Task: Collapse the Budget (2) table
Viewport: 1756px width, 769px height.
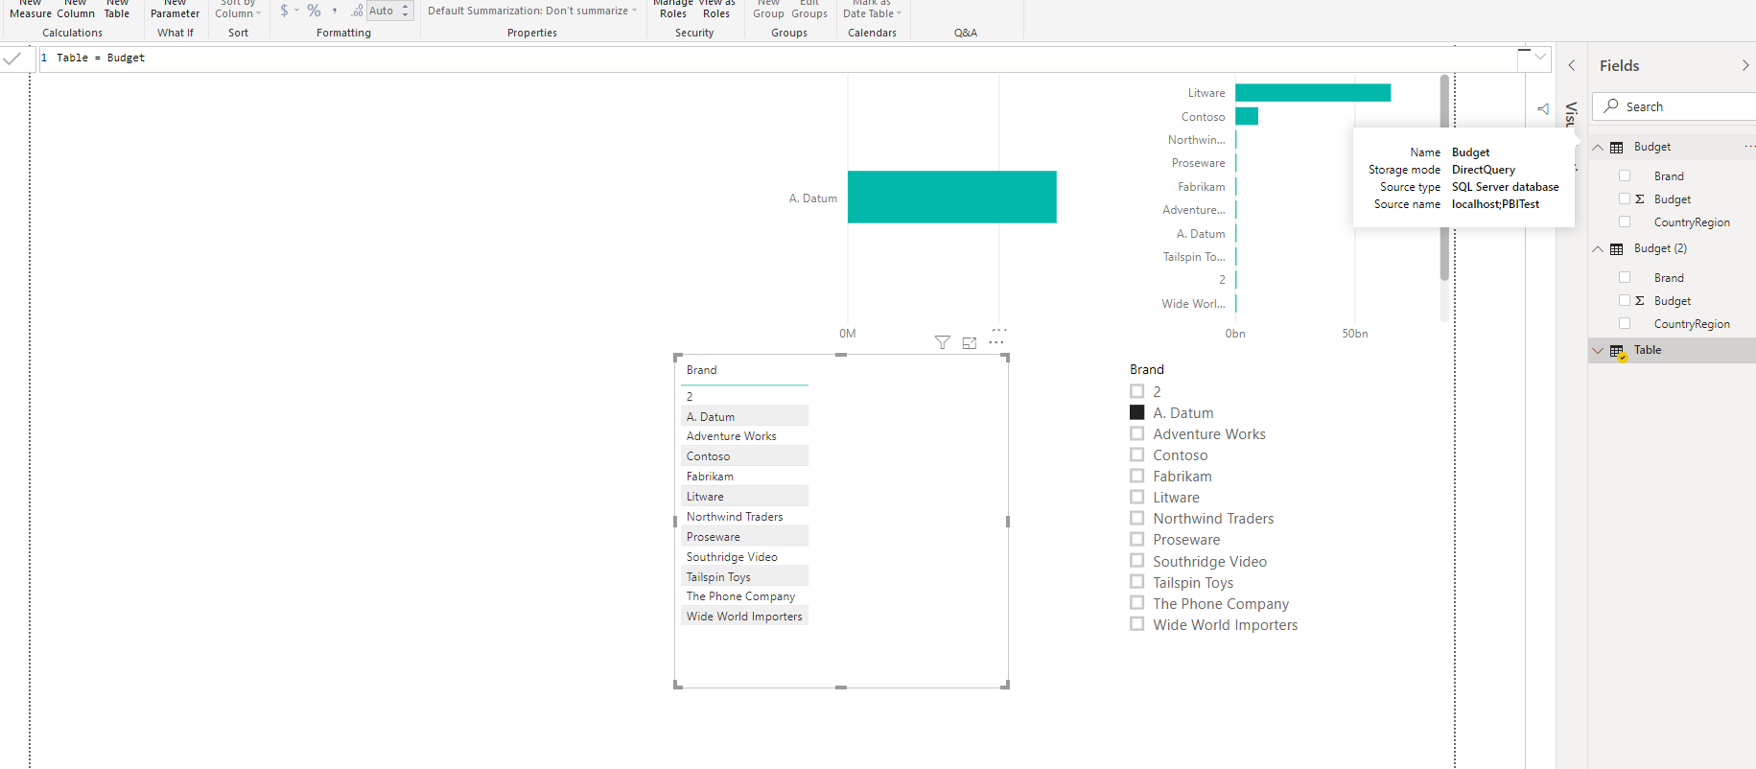Action: [1598, 248]
